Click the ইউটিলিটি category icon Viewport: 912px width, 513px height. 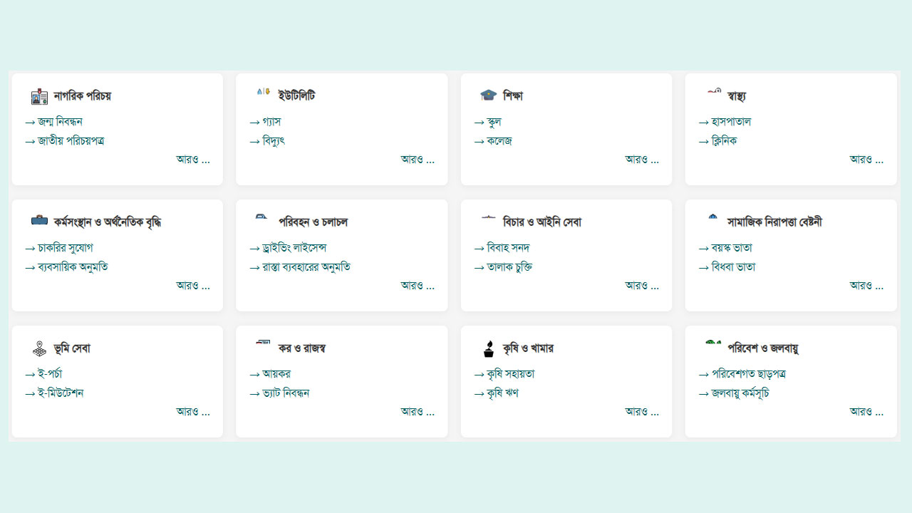tap(263, 92)
